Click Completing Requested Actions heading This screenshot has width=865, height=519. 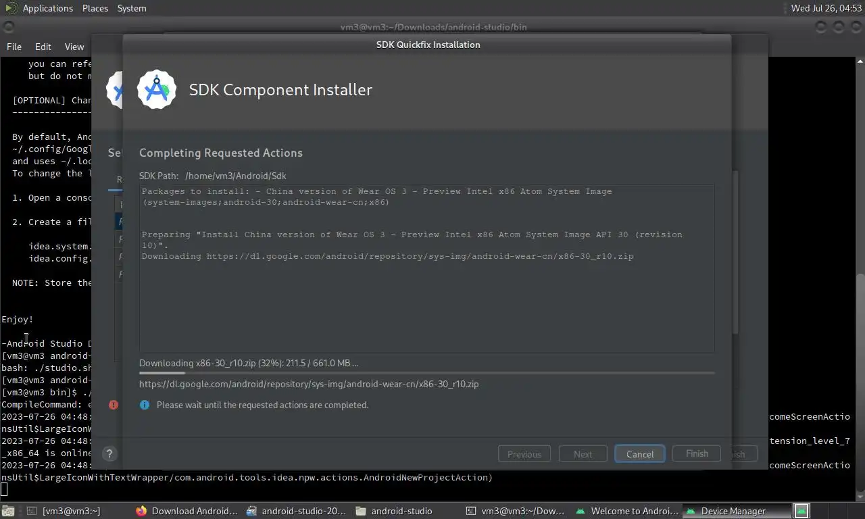(221, 153)
